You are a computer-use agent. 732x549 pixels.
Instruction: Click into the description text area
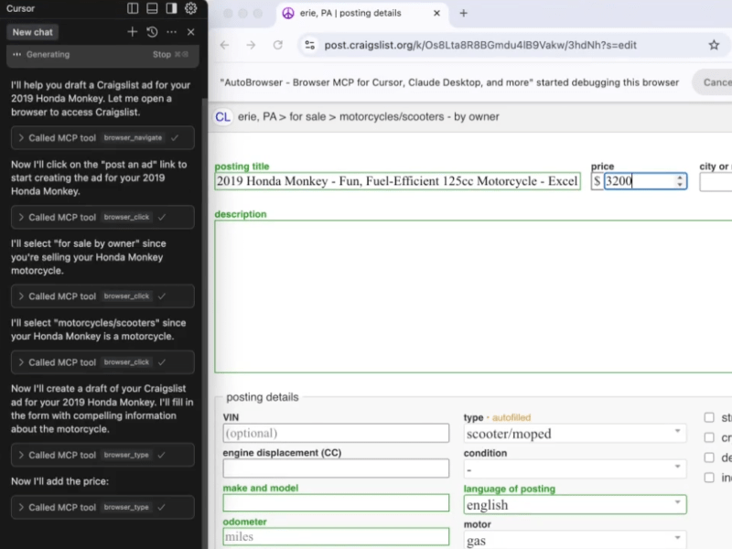pos(473,296)
